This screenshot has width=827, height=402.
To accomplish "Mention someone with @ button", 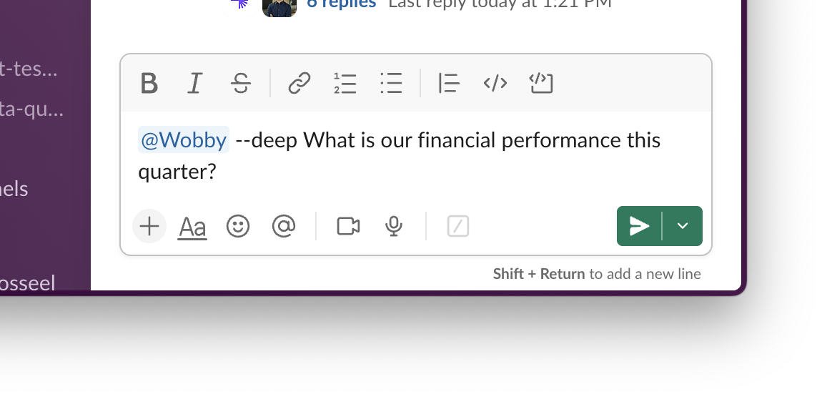I will [284, 227].
